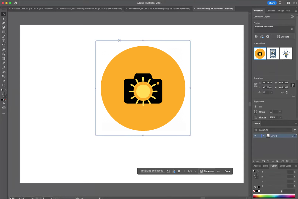The height and width of the screenshot is (199, 298).
Task: Toggle constrain width and height proportions
Action: tap(293, 85)
